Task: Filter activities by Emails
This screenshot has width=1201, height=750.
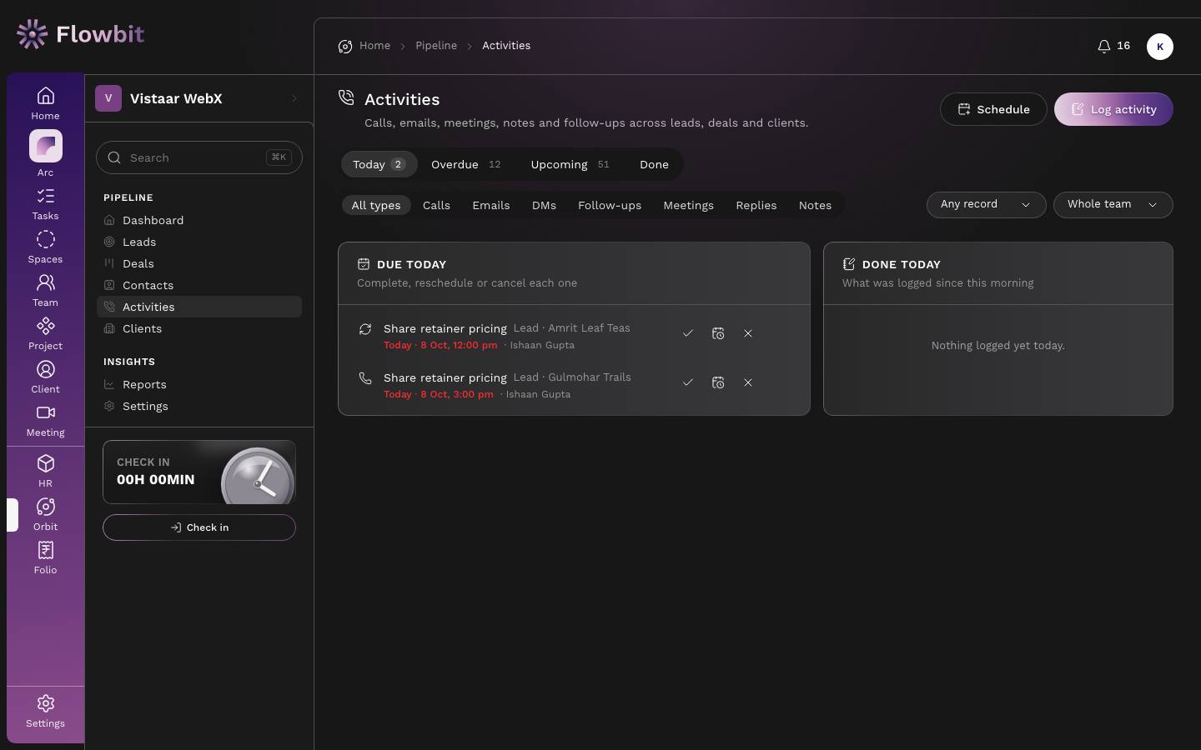Action: [x=490, y=205]
